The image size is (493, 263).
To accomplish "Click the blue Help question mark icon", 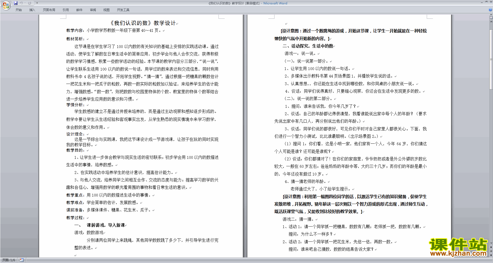I will tap(490, 10).
